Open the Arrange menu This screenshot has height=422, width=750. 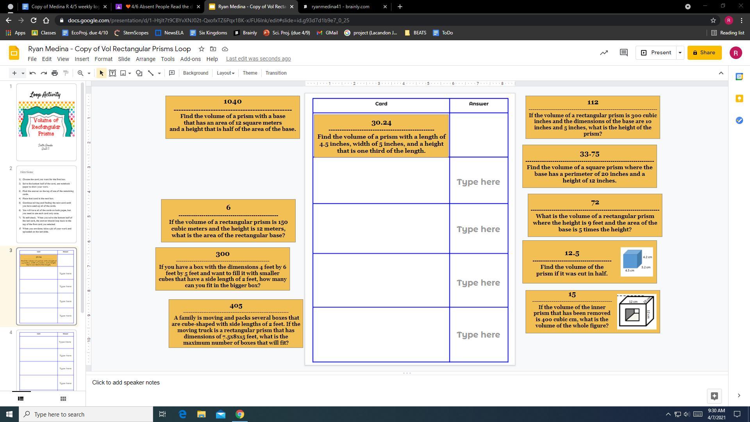145,59
